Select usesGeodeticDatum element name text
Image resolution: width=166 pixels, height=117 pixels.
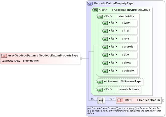tap(22, 55)
